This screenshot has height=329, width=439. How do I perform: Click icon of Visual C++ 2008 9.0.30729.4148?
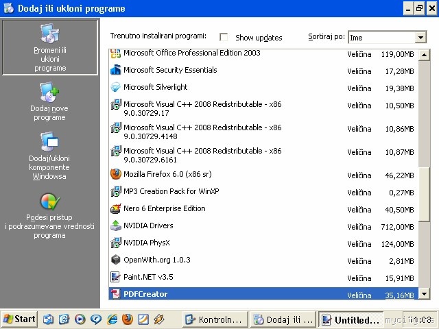point(116,127)
